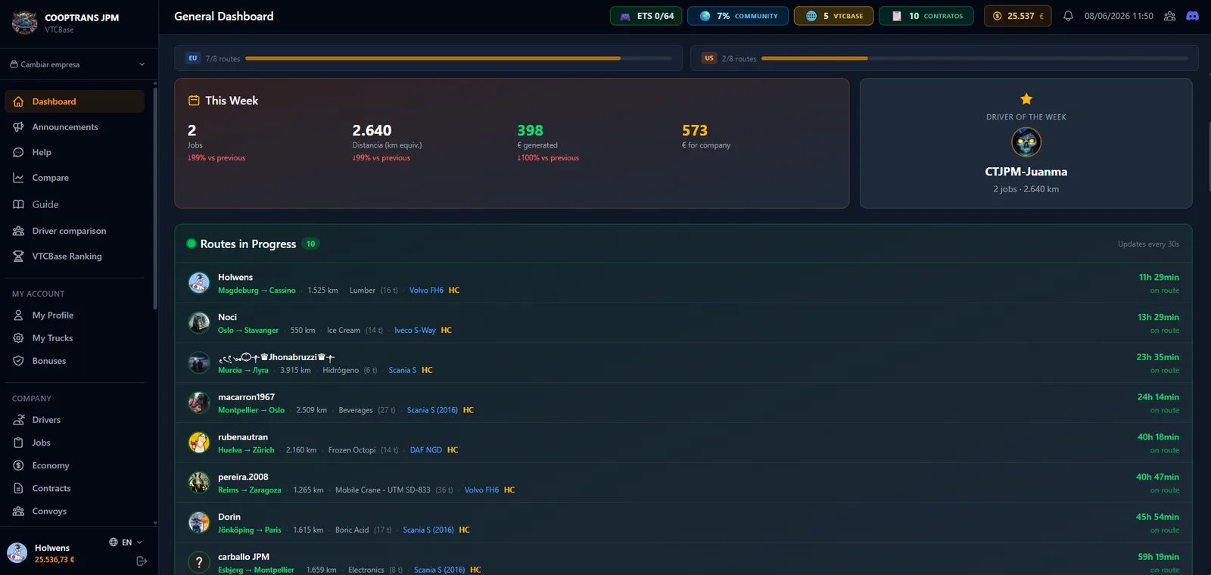Click the Huelva → Zürich route
The image size is (1211, 575).
click(246, 450)
